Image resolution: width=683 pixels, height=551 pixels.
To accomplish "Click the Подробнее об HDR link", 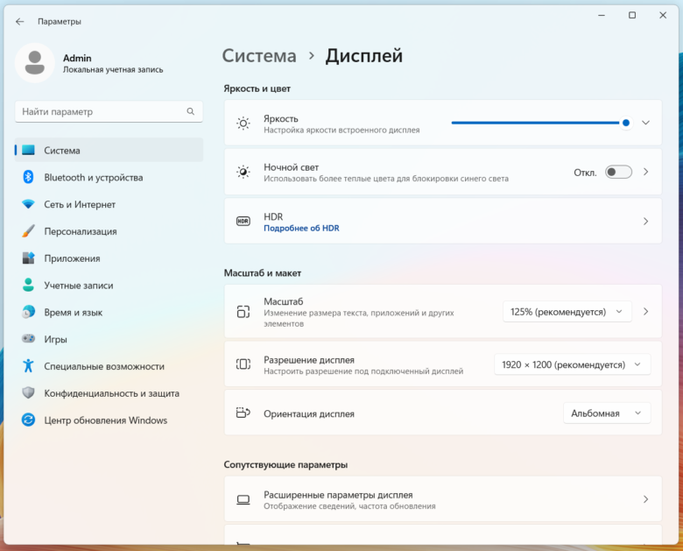I will click(301, 228).
